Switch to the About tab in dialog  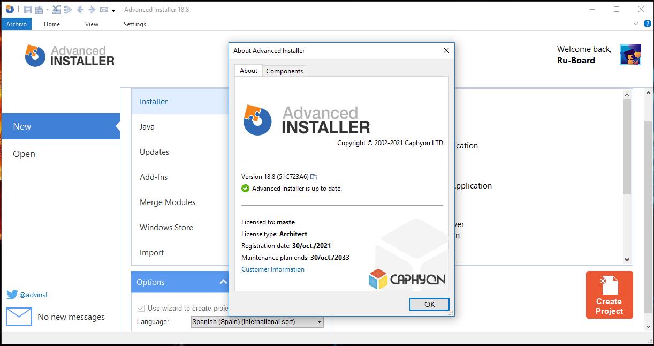248,70
